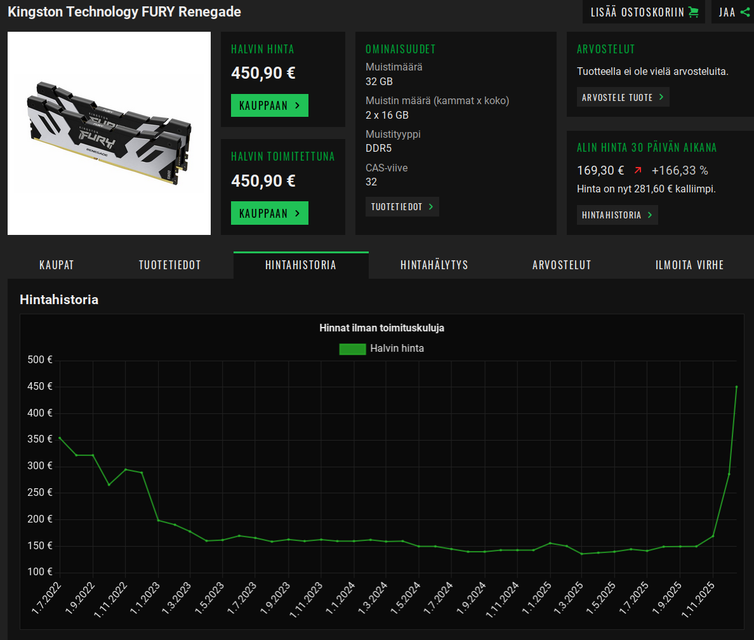This screenshot has height=640, width=754.
Task: Click the product title Kingston Technology FURY Renegade
Action: click(x=124, y=12)
